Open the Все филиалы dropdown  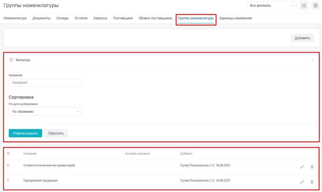(x=271, y=6)
